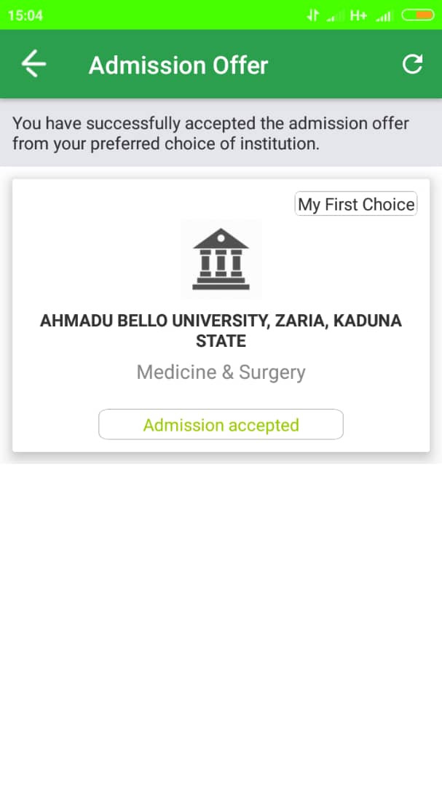442x787 pixels.
Task: Tap blank card space right of building icon
Action: point(342,259)
